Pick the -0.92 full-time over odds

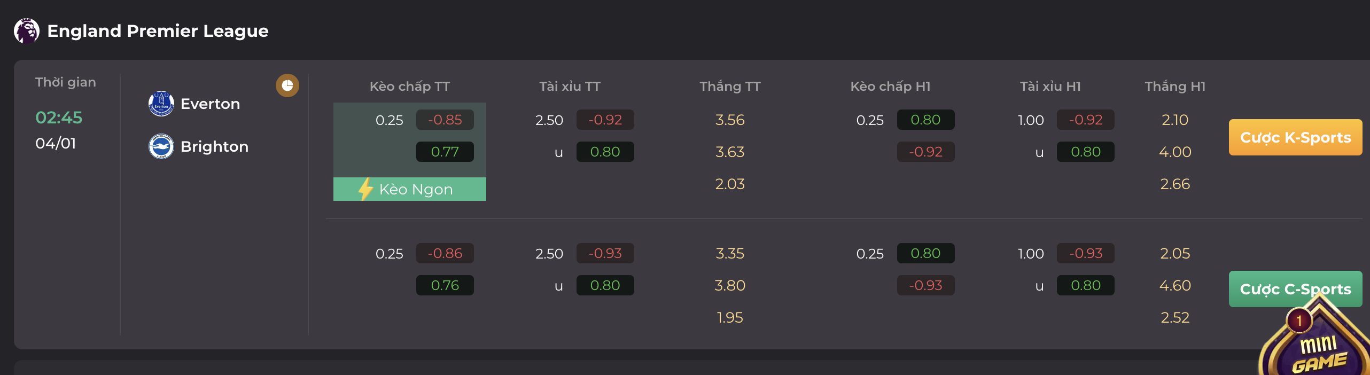click(x=605, y=120)
